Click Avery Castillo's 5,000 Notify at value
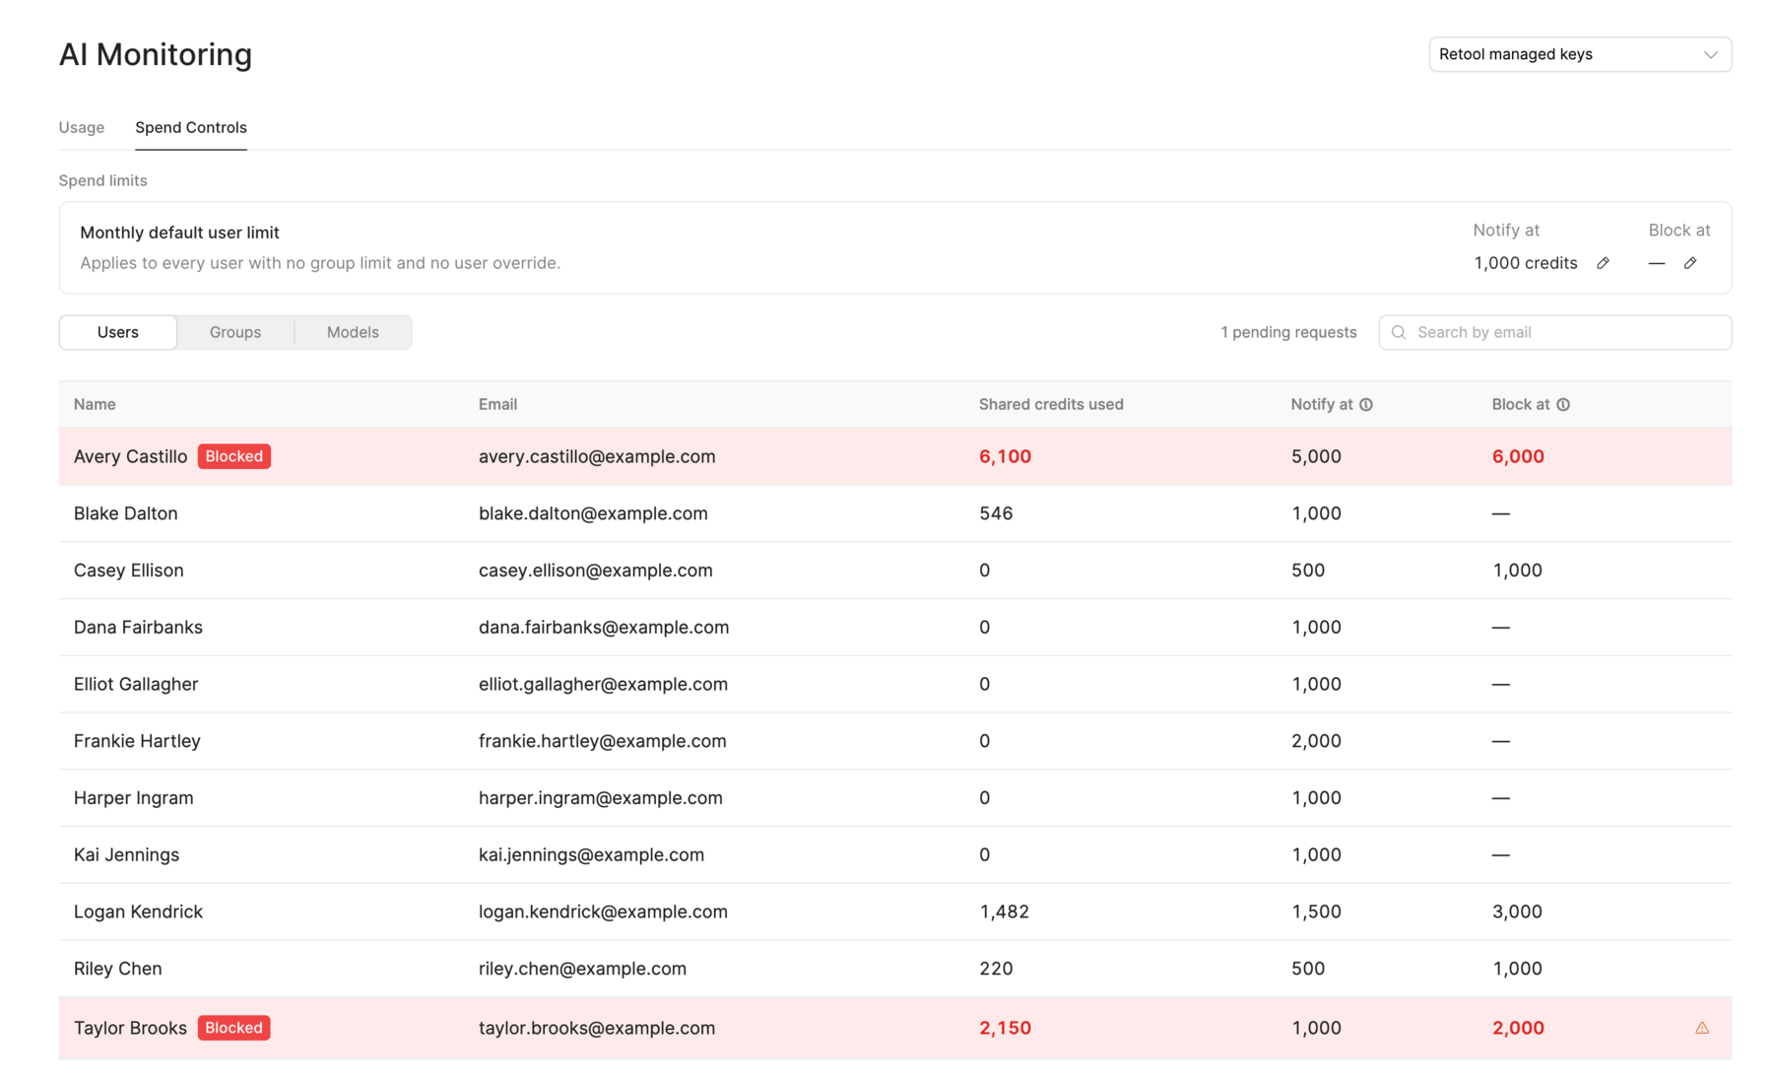The image size is (1773, 1081). pyautogui.click(x=1316, y=456)
